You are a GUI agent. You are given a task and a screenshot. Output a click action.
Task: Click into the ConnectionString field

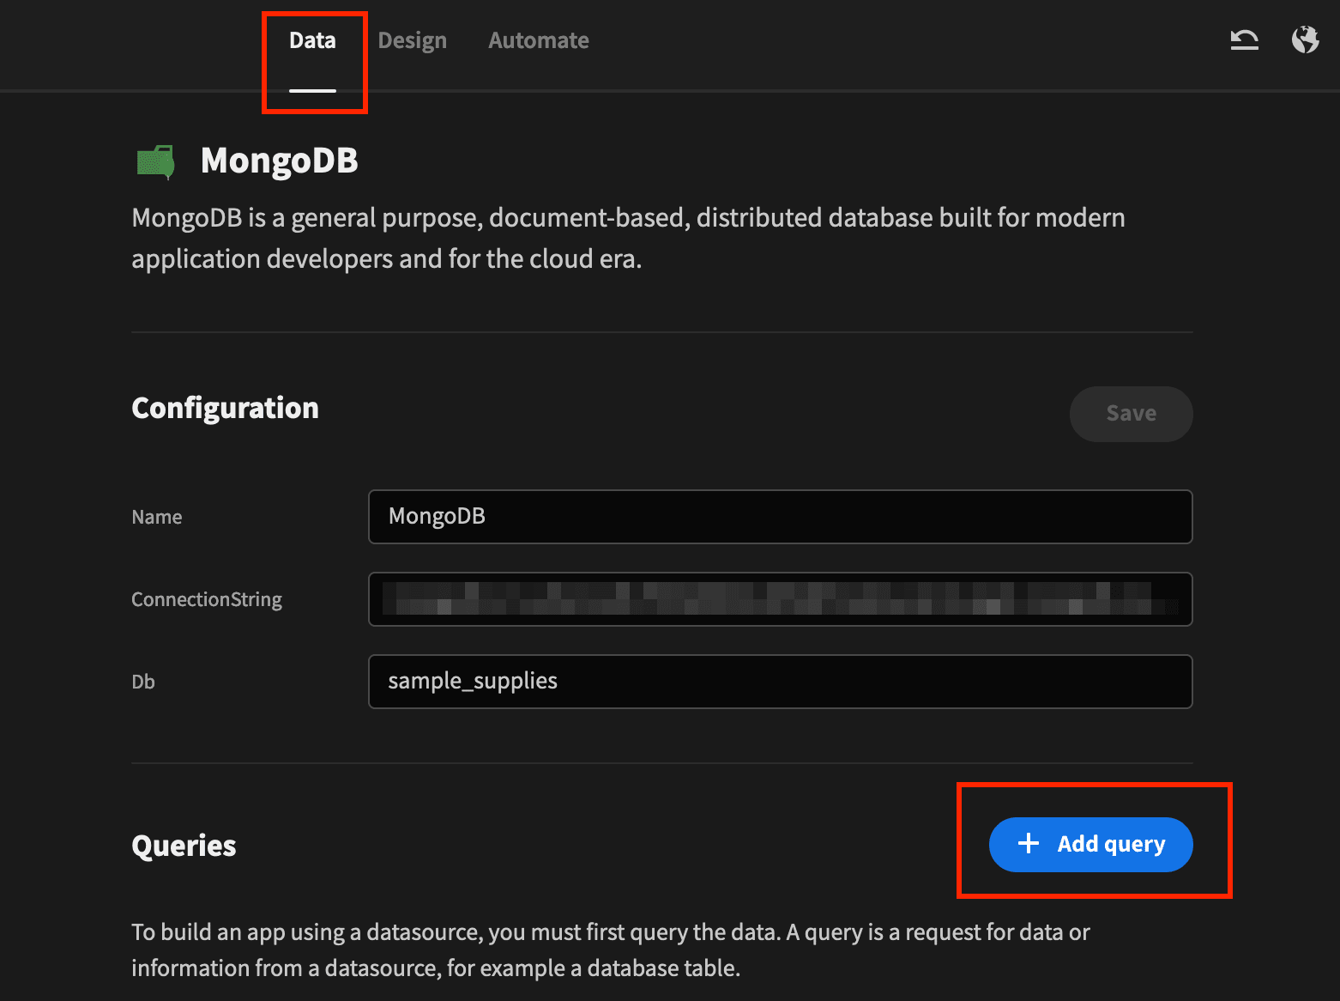(780, 599)
